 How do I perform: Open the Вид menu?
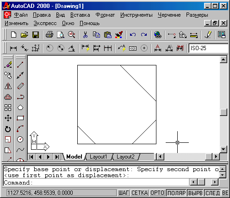(60, 15)
